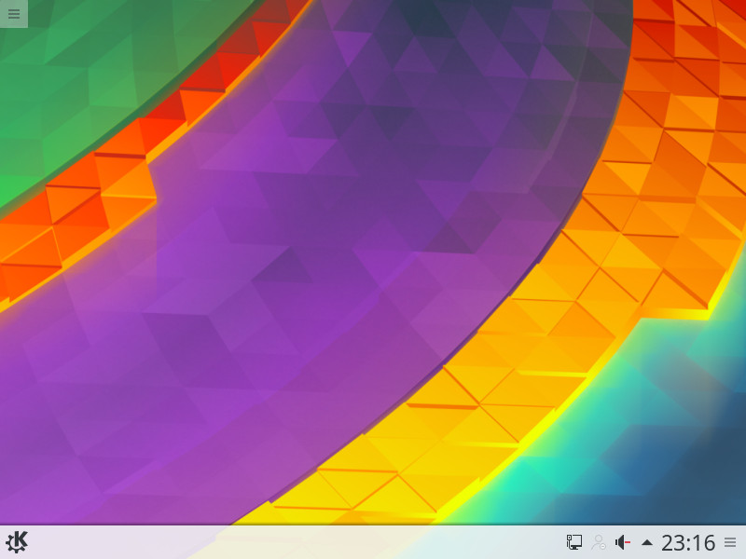Select the Kickoff K launcher icon

pyautogui.click(x=17, y=541)
